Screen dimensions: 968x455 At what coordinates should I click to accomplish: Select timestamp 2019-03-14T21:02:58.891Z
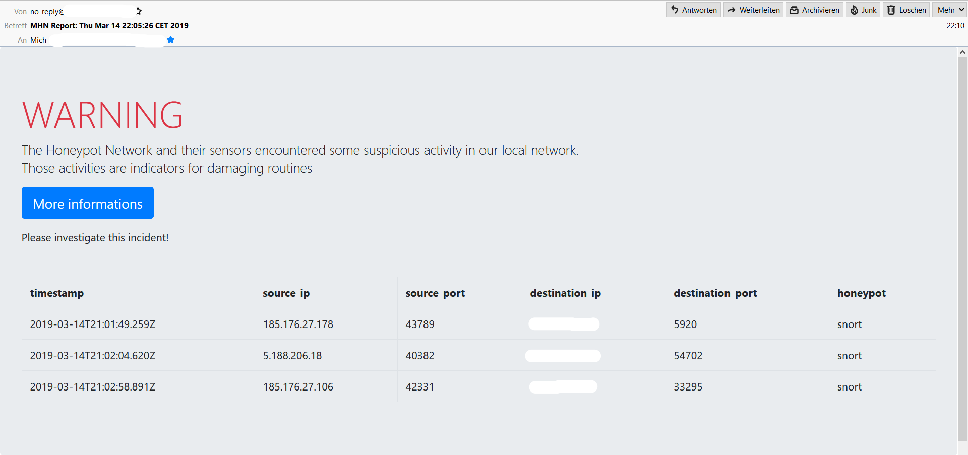tap(93, 387)
